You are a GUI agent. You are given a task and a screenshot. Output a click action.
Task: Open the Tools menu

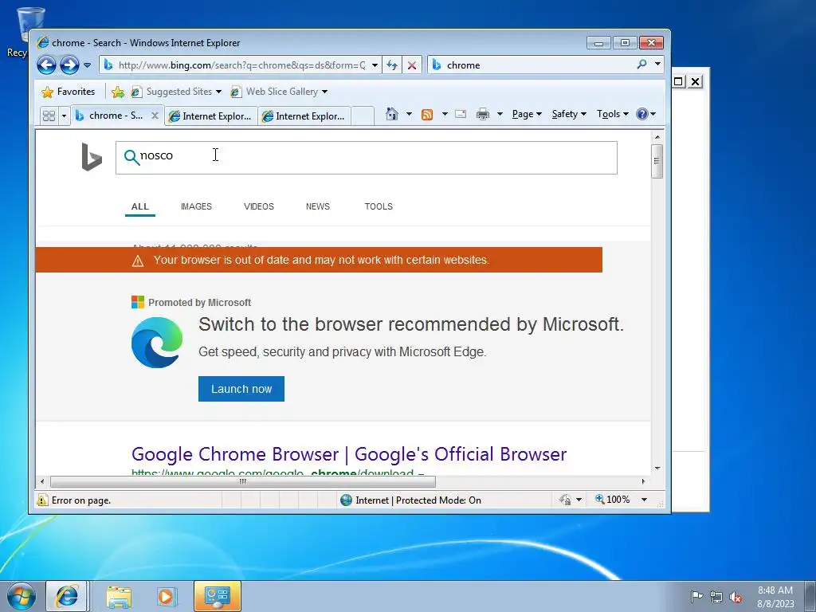pos(613,114)
